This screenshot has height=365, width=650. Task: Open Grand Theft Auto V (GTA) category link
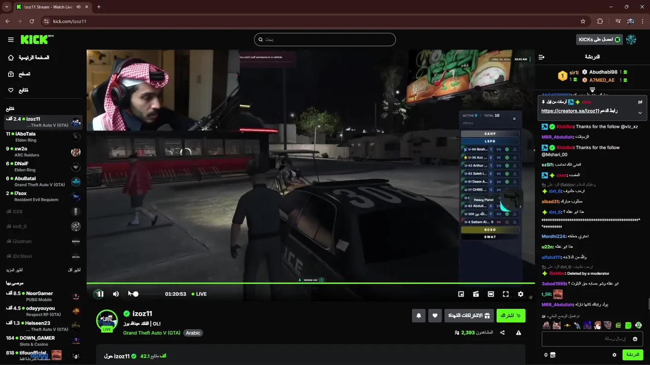(x=151, y=333)
